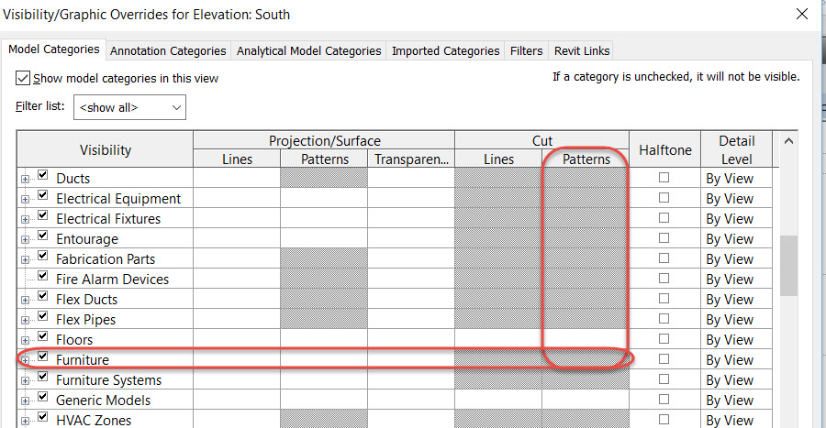Click Generic Models Cut Lines cell
Viewport: 826px width, 428px height.
tap(498, 400)
